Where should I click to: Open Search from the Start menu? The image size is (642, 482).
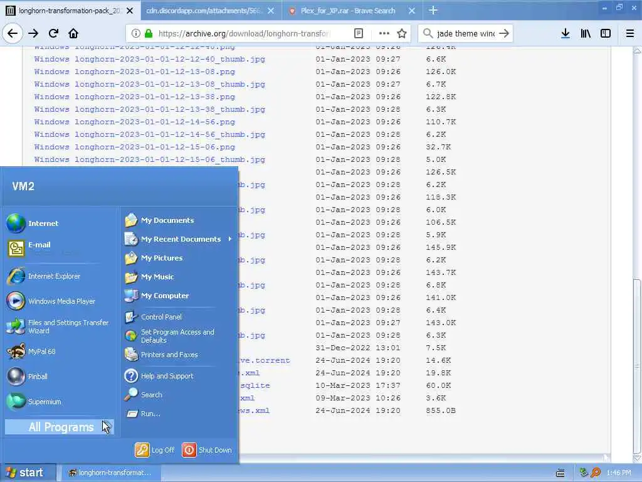point(144,395)
